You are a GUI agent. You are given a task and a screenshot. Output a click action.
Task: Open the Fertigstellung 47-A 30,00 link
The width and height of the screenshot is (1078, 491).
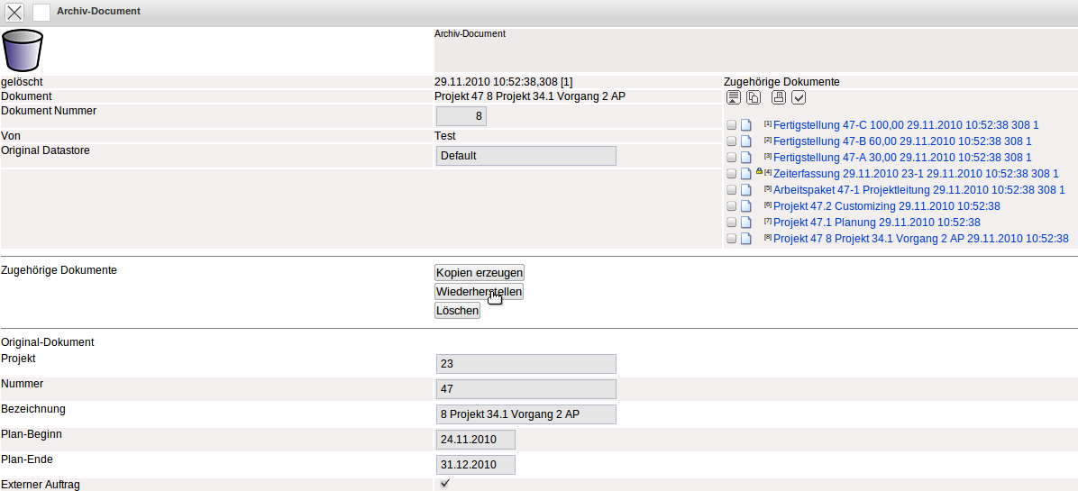click(902, 158)
